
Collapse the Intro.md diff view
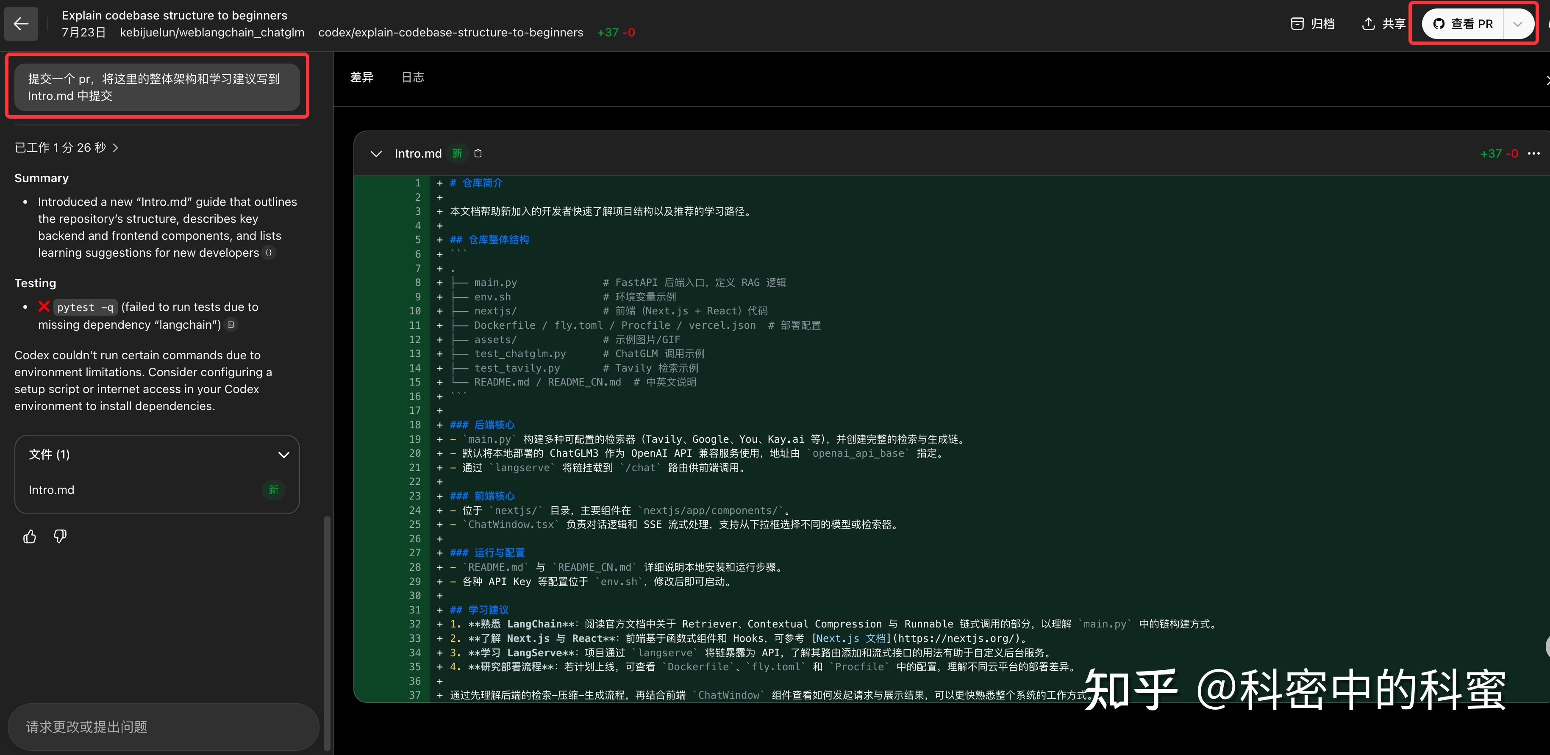[377, 153]
